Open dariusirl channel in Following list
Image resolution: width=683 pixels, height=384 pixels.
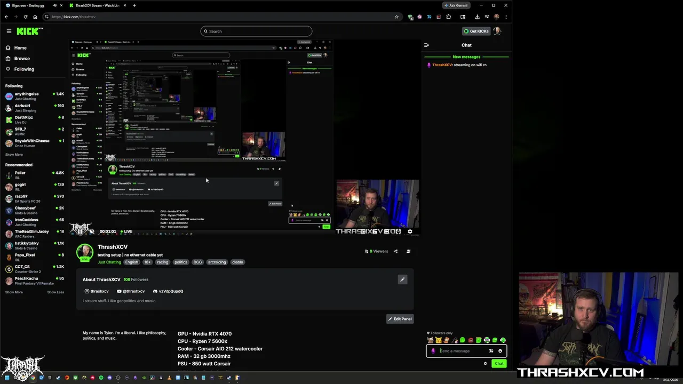coord(35,108)
